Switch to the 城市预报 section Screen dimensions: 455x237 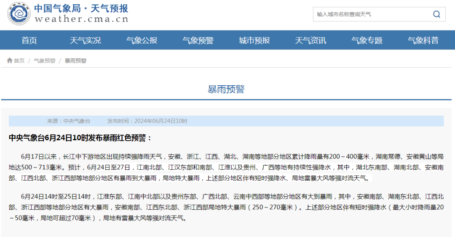254,40
